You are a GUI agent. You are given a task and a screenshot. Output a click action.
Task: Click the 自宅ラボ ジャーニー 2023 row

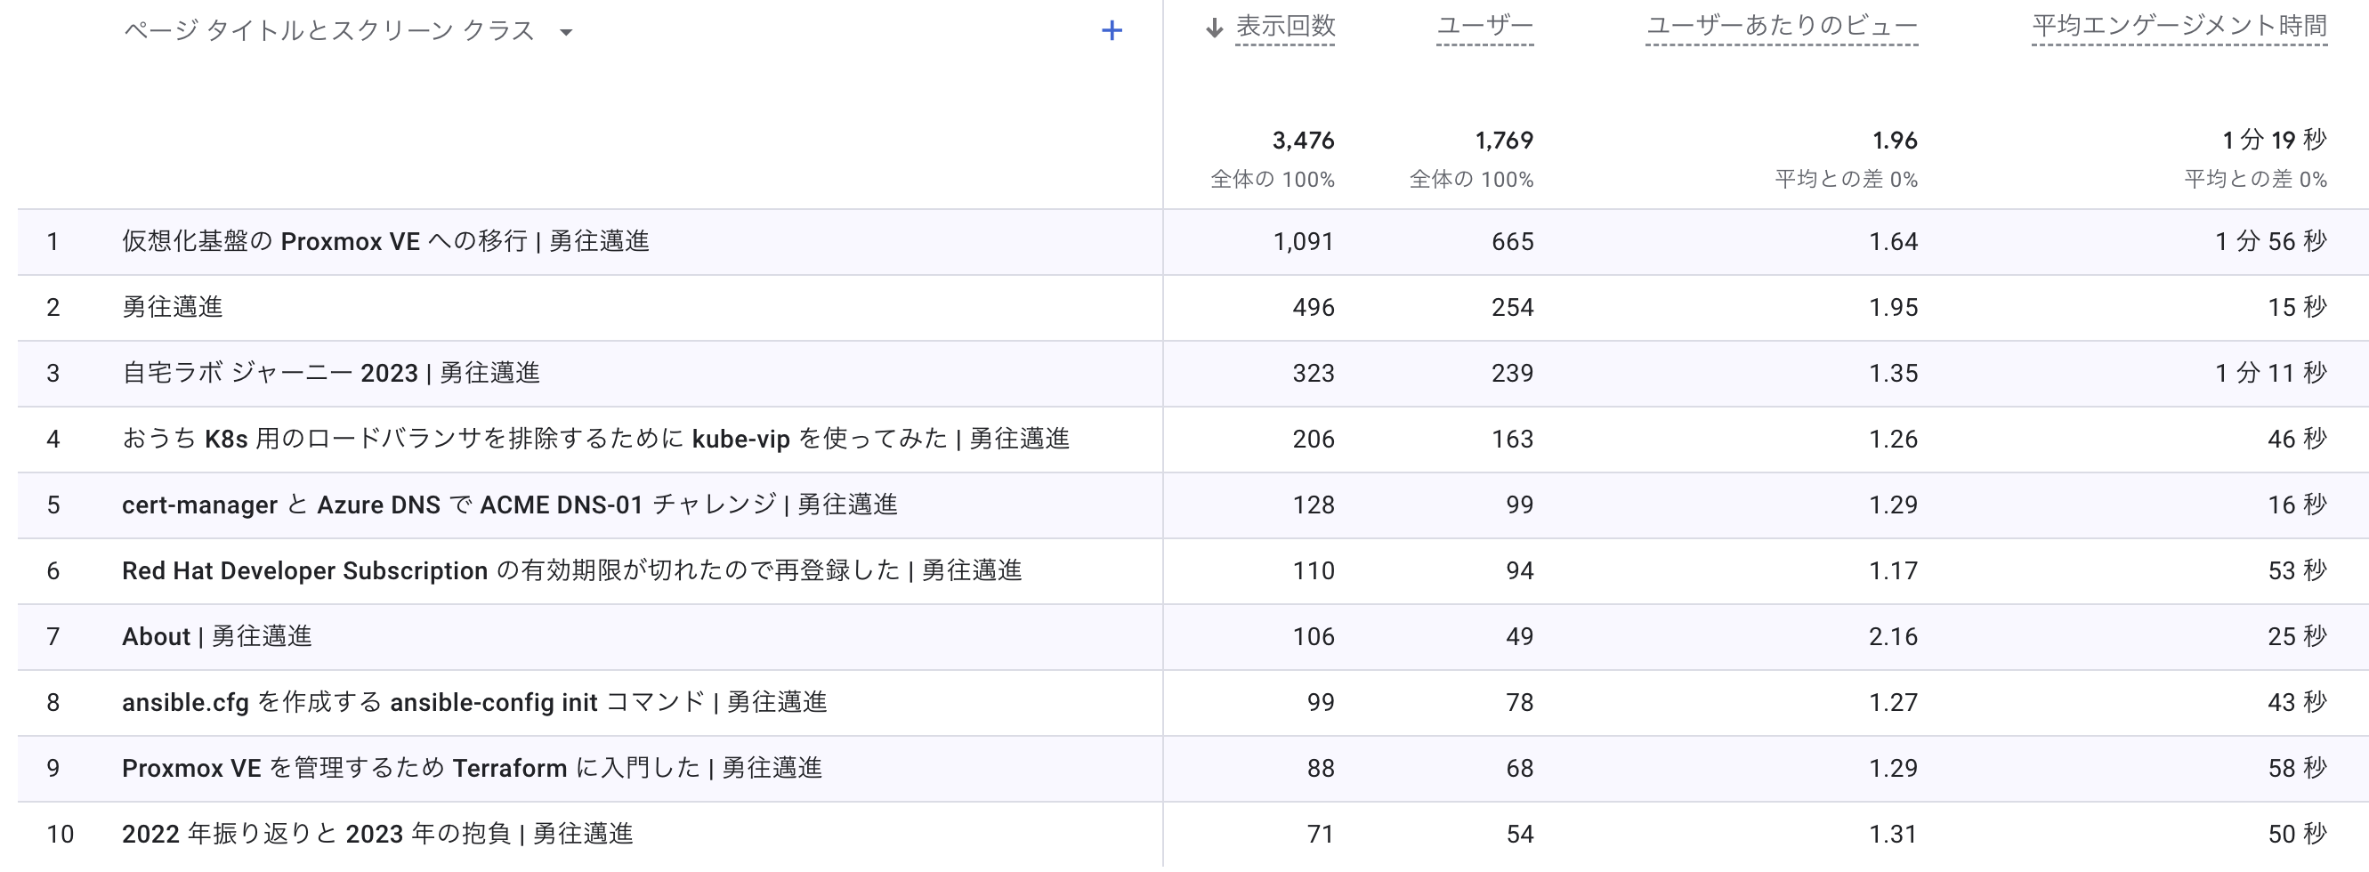point(330,374)
